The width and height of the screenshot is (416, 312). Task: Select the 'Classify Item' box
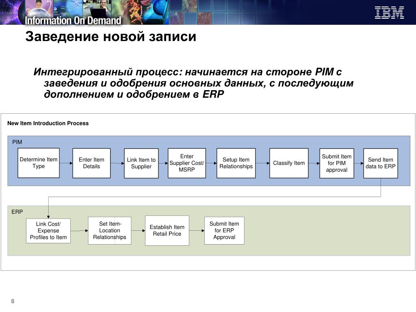point(289,163)
